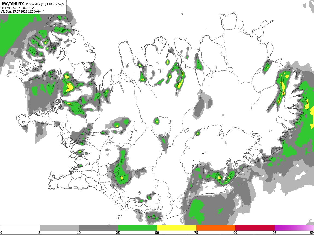Click the legend value '25'

pyautogui.click(x=118, y=233)
